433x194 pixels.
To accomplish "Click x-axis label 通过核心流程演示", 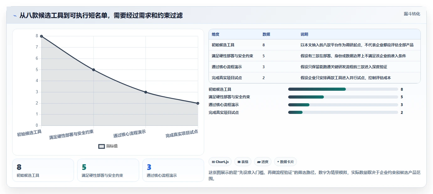I will tap(129, 134).
